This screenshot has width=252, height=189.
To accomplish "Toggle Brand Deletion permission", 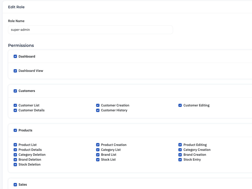I will 15,160.
